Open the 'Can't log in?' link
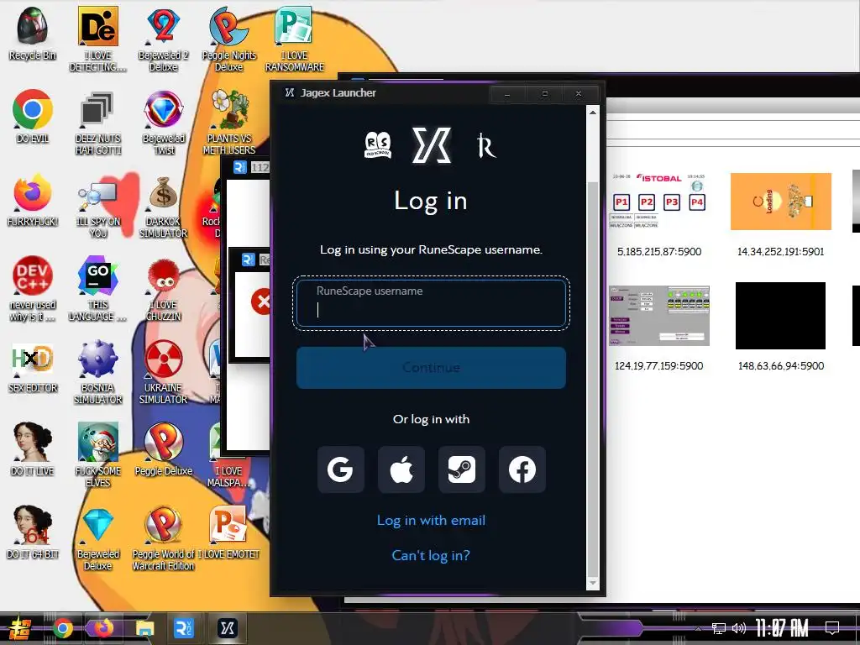 point(431,555)
